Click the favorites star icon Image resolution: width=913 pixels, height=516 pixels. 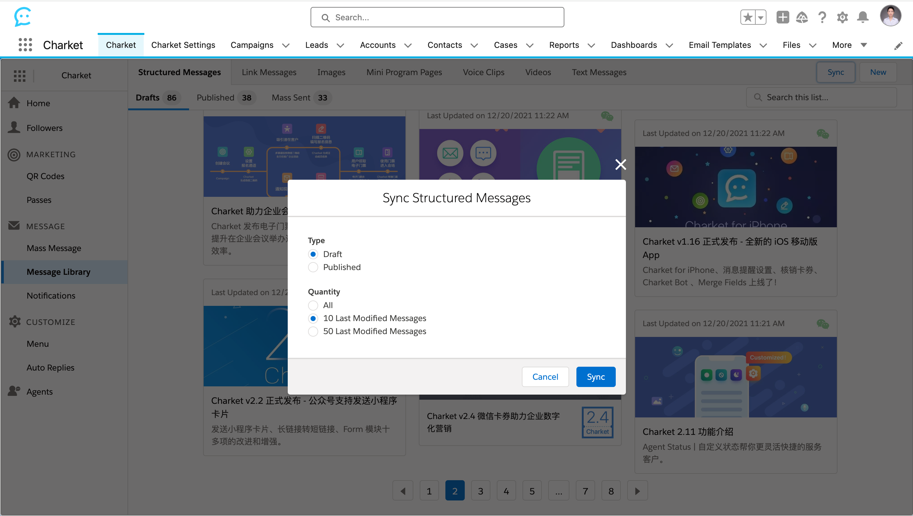(748, 17)
